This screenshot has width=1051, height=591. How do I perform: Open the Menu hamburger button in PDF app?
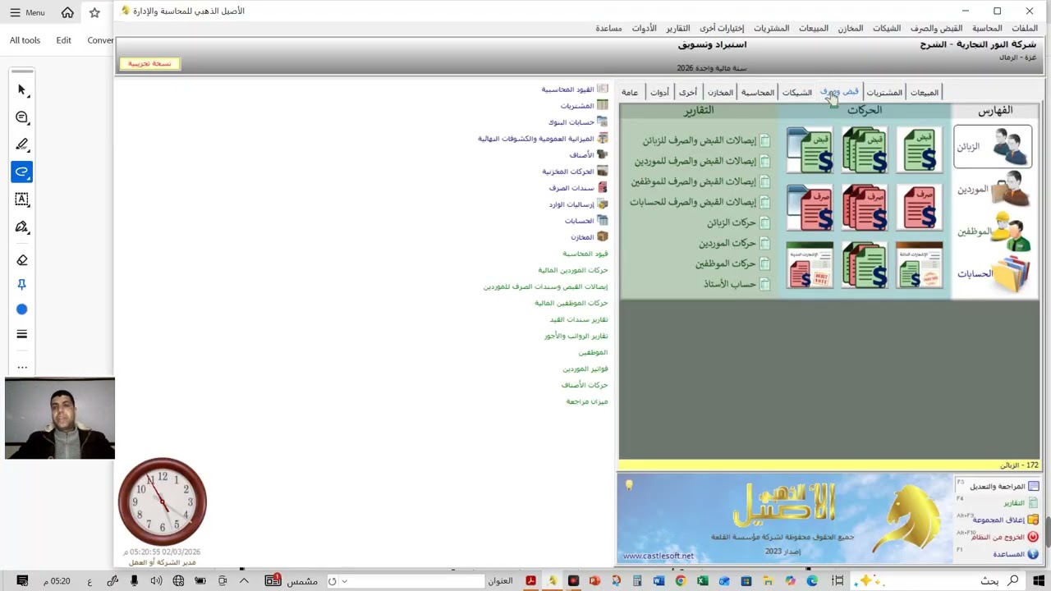click(27, 12)
